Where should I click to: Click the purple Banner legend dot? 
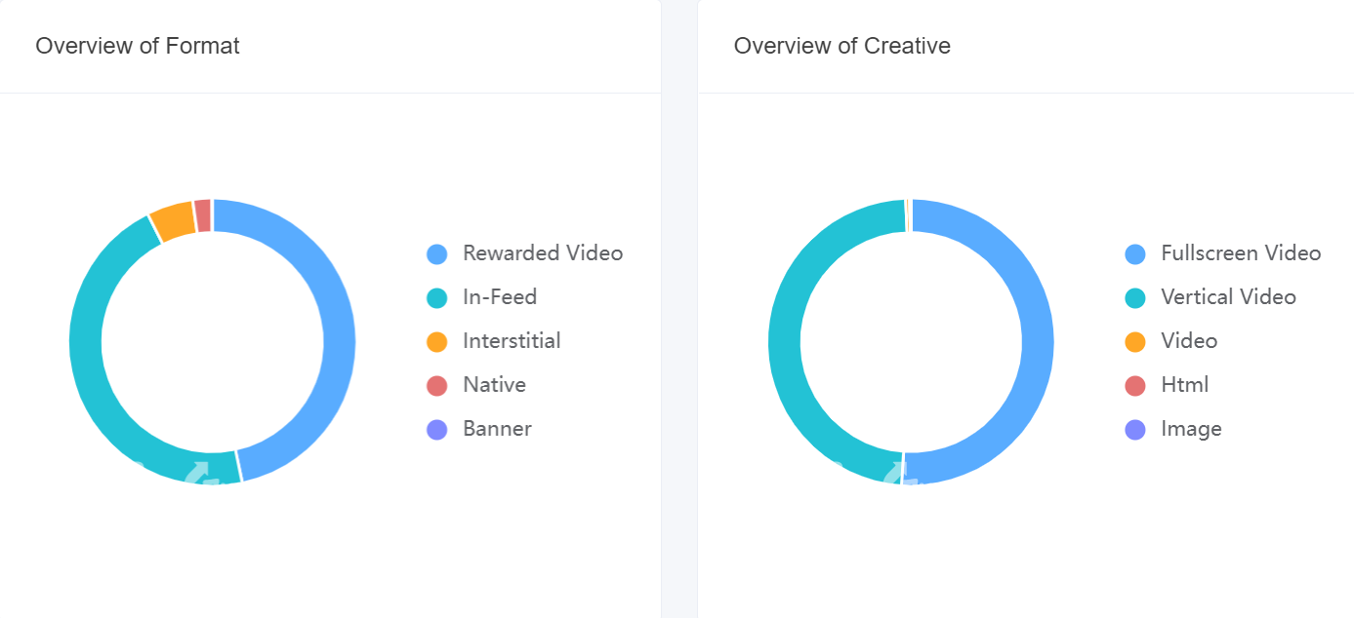click(x=437, y=429)
